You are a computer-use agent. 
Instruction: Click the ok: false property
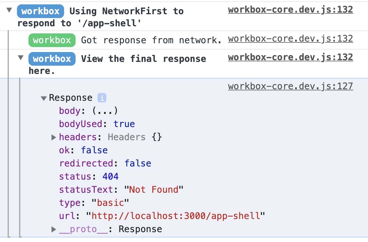coord(84,150)
